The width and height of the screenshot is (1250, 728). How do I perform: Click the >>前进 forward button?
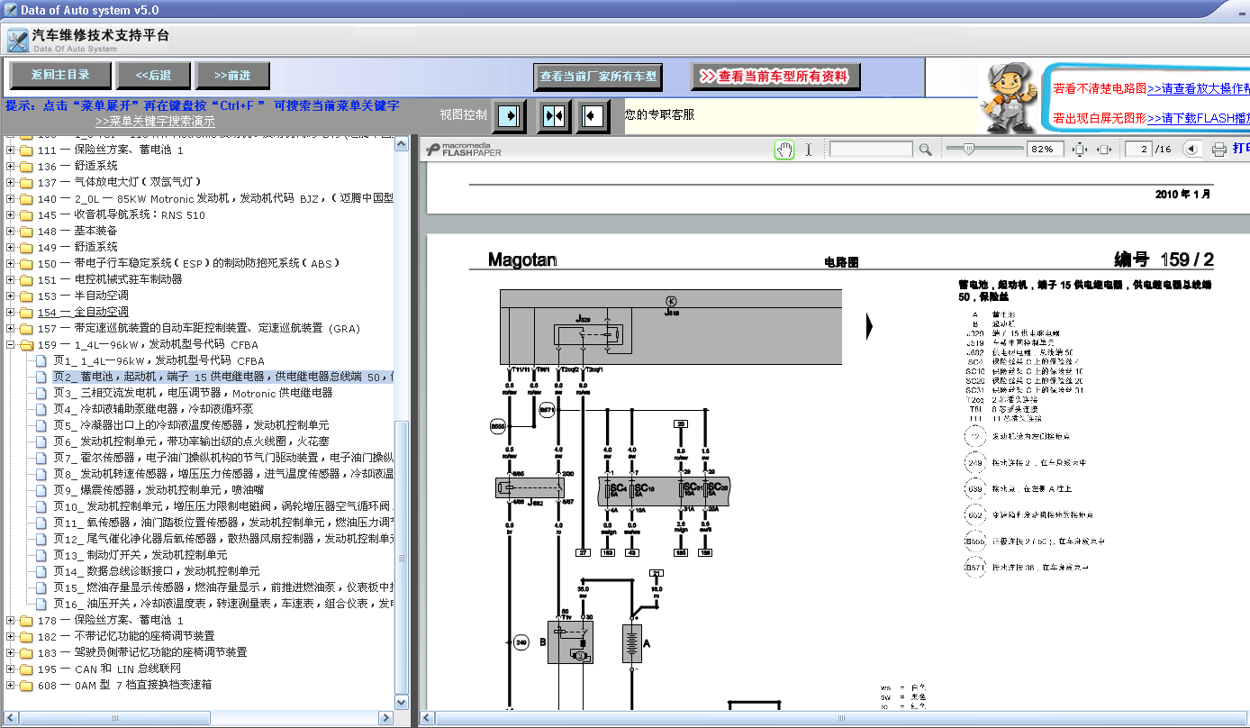pos(232,75)
